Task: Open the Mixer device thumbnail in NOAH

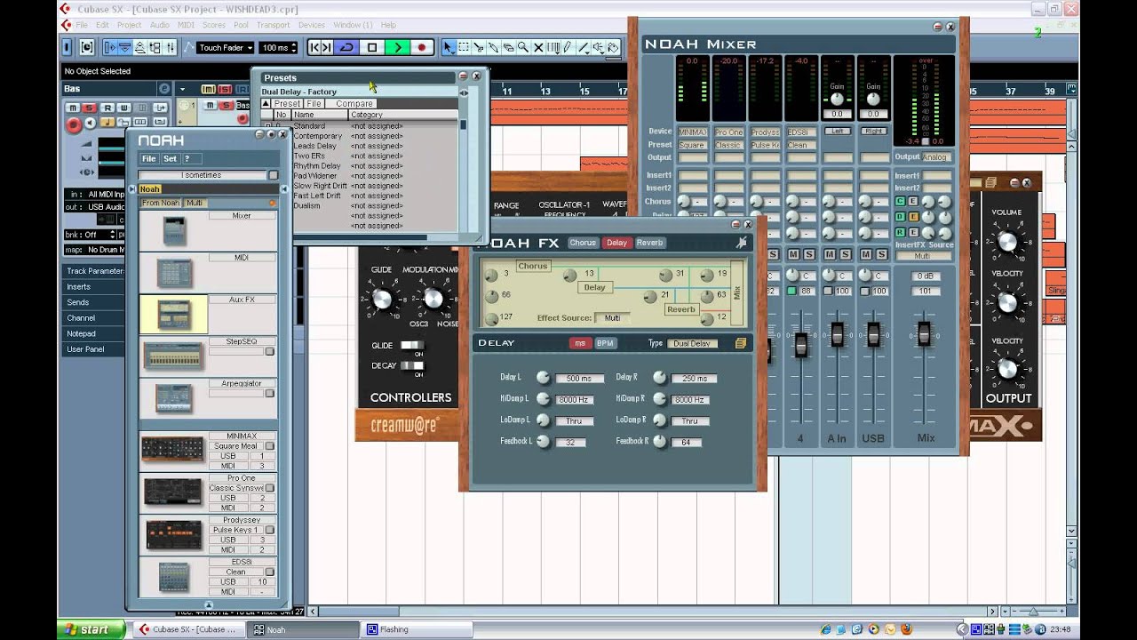Action: pyautogui.click(x=174, y=232)
